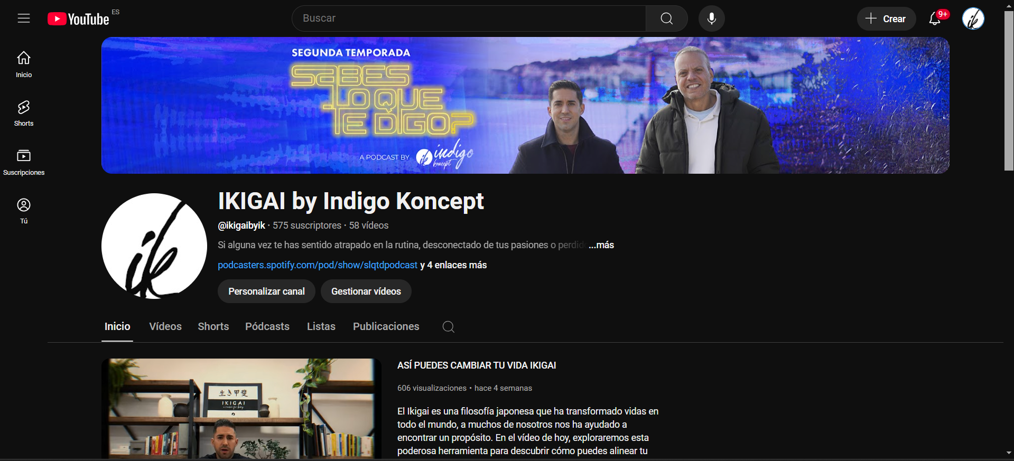The height and width of the screenshot is (461, 1014).
Task: Select the Inicio channel tab
Action: point(117,326)
